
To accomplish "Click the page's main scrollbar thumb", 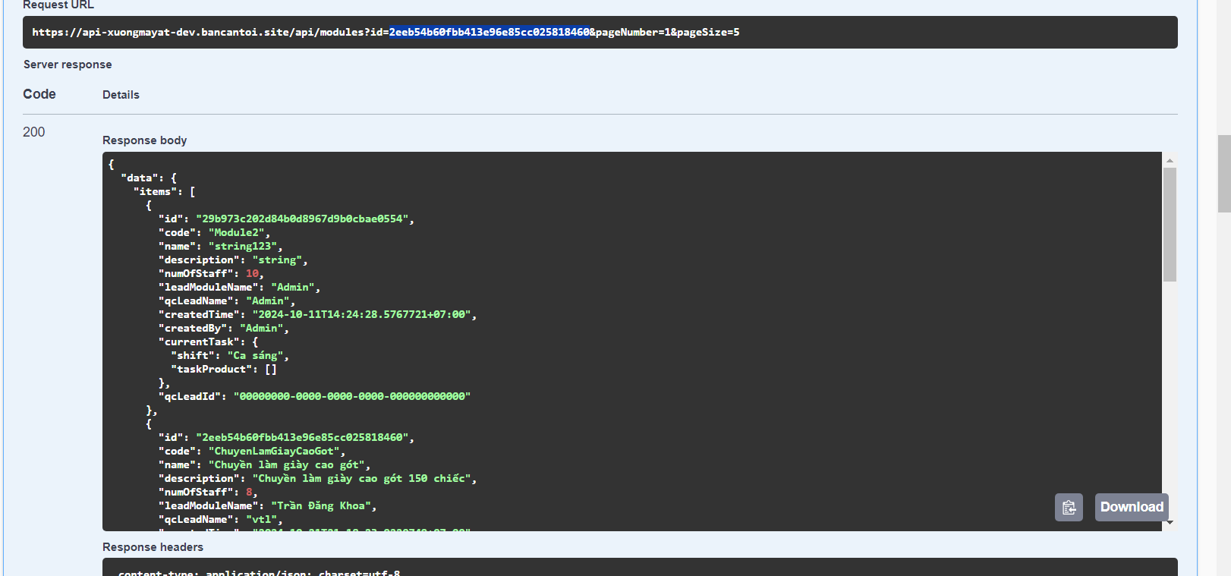I will coord(1223,173).
